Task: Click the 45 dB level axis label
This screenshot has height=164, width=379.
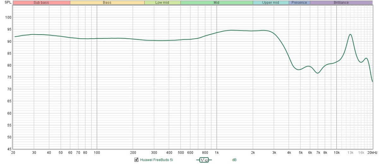Action: coord(9,149)
